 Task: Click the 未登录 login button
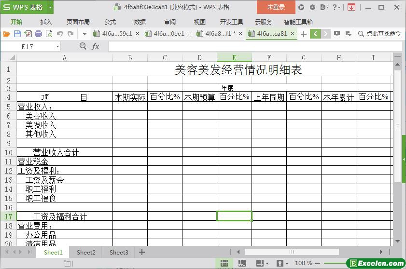pyautogui.click(x=276, y=7)
